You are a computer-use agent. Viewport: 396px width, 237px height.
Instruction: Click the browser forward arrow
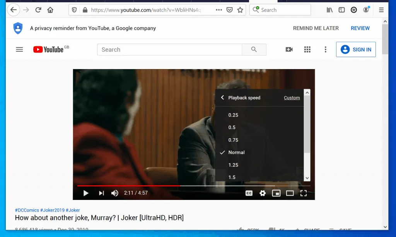(26, 10)
